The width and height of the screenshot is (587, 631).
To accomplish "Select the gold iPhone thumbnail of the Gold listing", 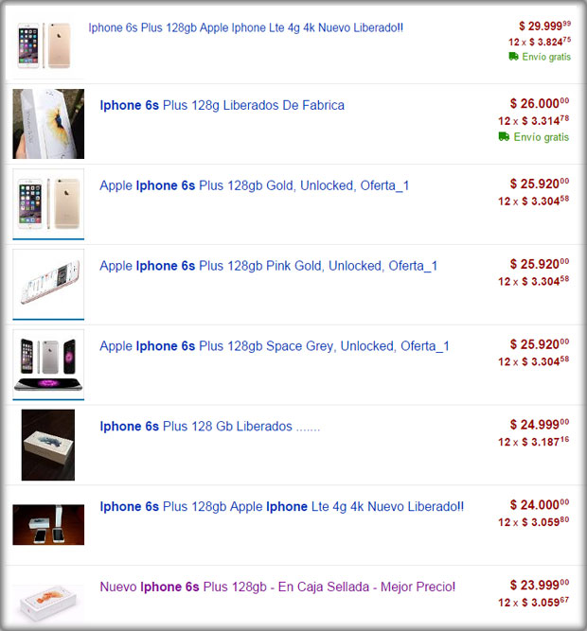I will pyautogui.click(x=48, y=203).
